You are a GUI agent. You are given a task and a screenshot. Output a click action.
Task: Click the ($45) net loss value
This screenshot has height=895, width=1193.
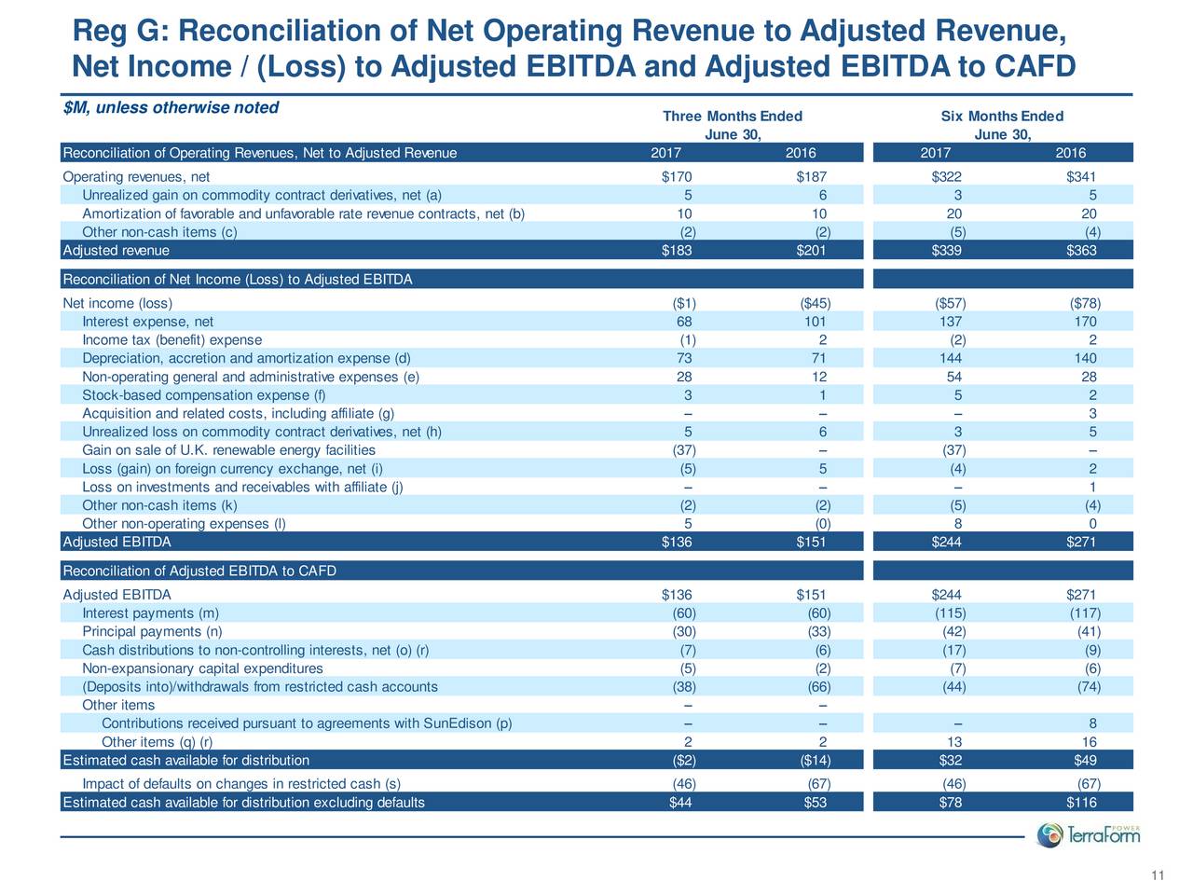pyautogui.click(x=816, y=303)
